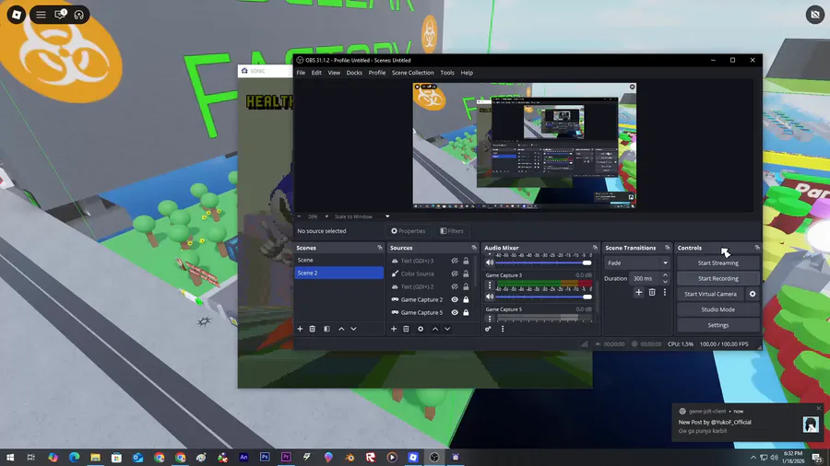The width and height of the screenshot is (830, 466).
Task: Open Roblox menu logo icon top-left
Action: pos(17,15)
